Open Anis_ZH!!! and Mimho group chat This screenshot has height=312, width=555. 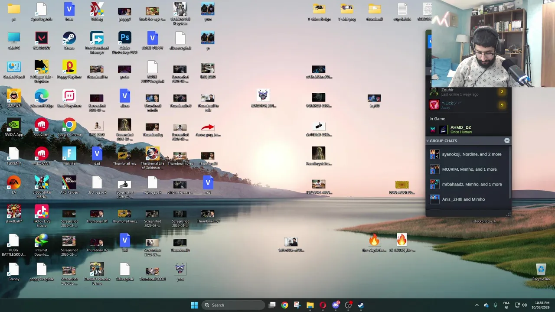pos(467,199)
